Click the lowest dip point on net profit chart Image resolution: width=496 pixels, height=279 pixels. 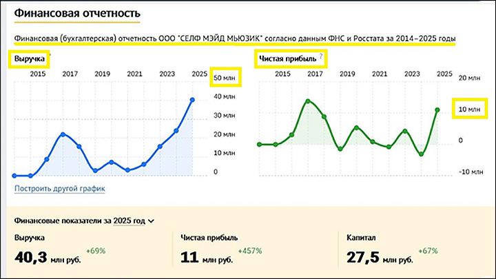[421, 154]
